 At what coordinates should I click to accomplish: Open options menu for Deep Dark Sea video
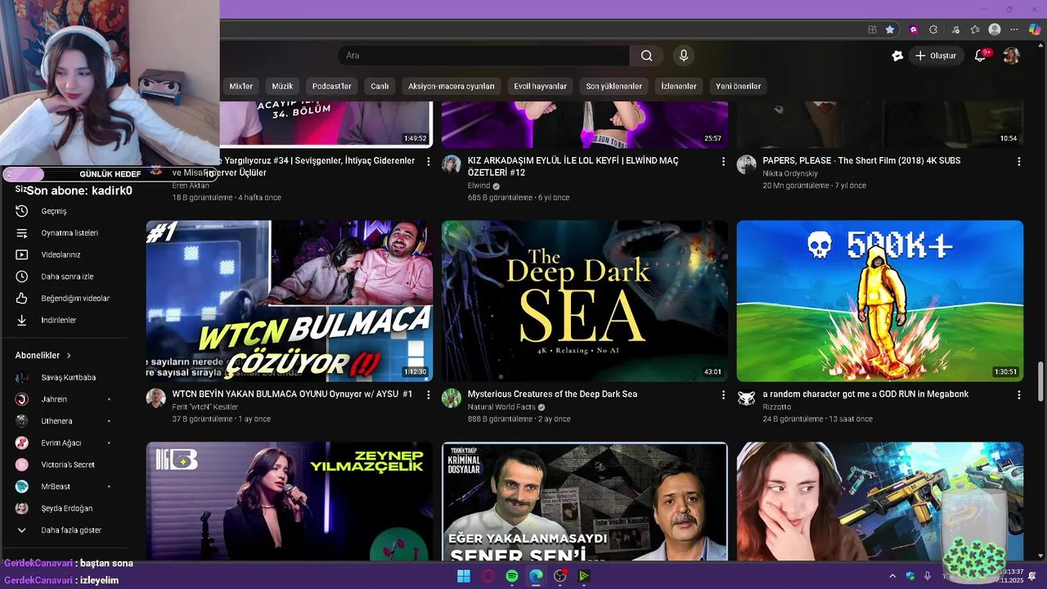723,395
